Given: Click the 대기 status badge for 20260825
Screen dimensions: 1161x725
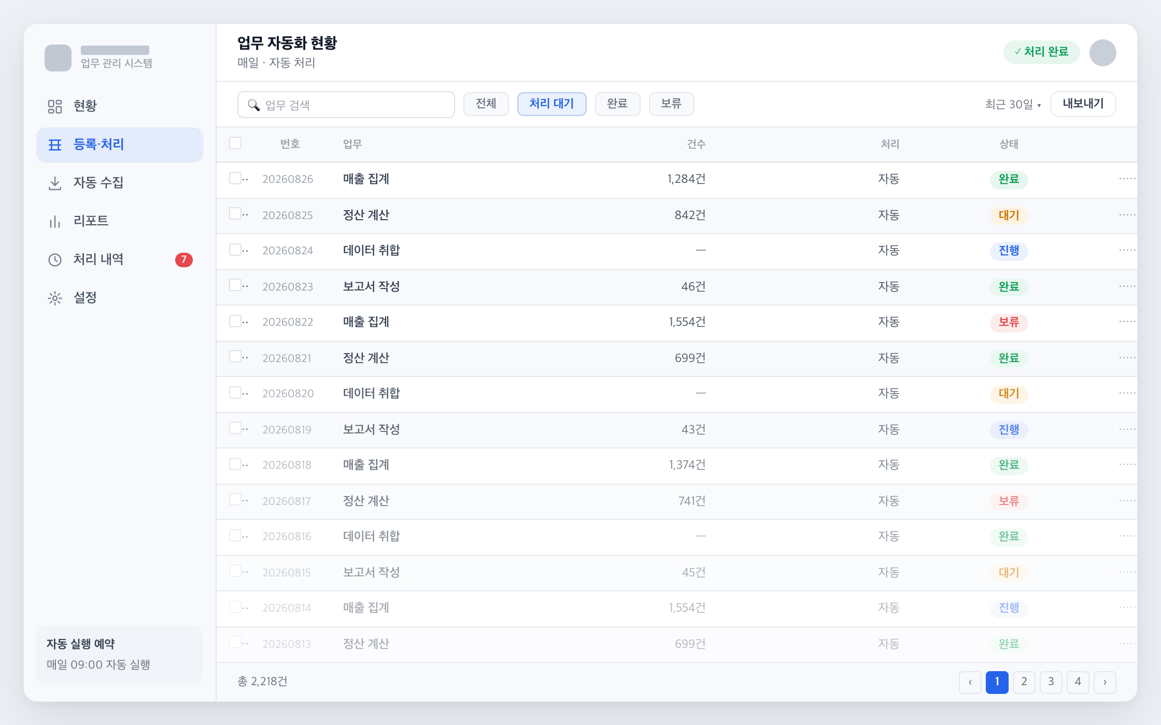Looking at the screenshot, I should pos(1009,215).
